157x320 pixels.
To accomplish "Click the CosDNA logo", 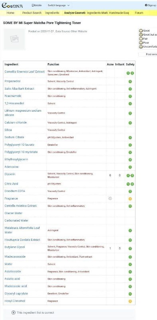I will (x=12, y=6).
